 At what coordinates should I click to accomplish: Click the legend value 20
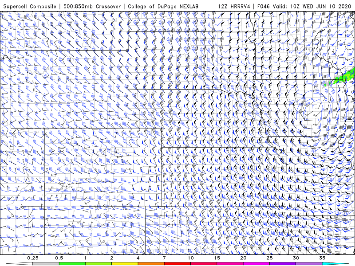click(243, 258)
